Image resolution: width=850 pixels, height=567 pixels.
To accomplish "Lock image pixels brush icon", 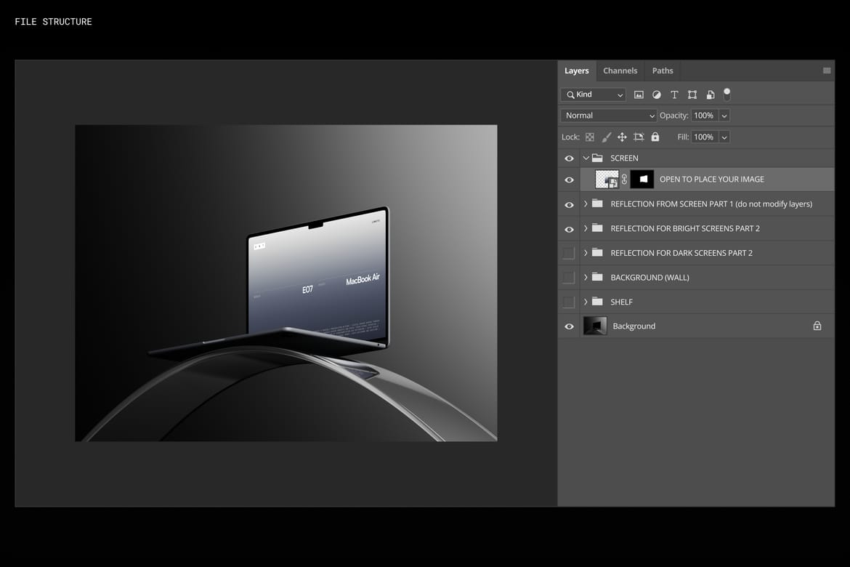I will (606, 137).
